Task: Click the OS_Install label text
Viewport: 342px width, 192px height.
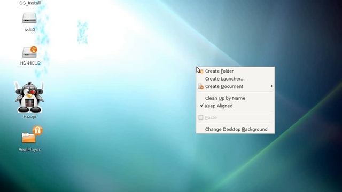Action: [30, 3]
